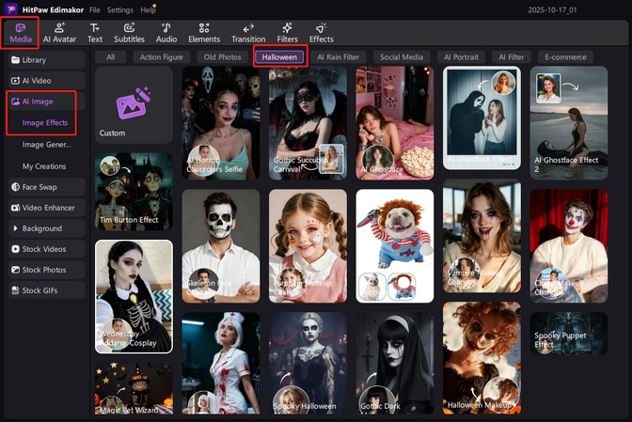Viewport: 632px width, 422px height.
Task: Open the Transition tool icon
Action: (247, 33)
